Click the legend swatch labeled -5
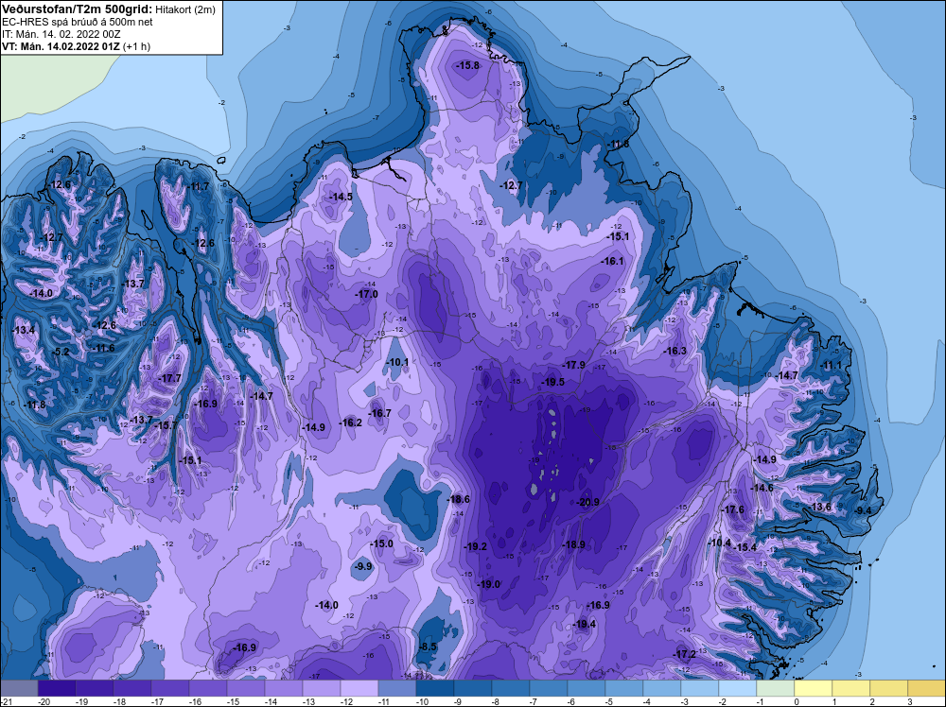Screen dimensions: 946x707 (x=623, y=688)
